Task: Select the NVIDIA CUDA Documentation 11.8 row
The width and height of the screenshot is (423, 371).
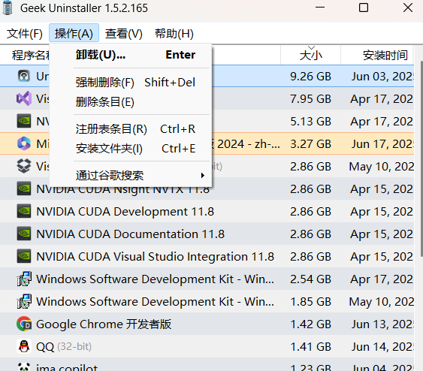Action: click(x=207, y=234)
